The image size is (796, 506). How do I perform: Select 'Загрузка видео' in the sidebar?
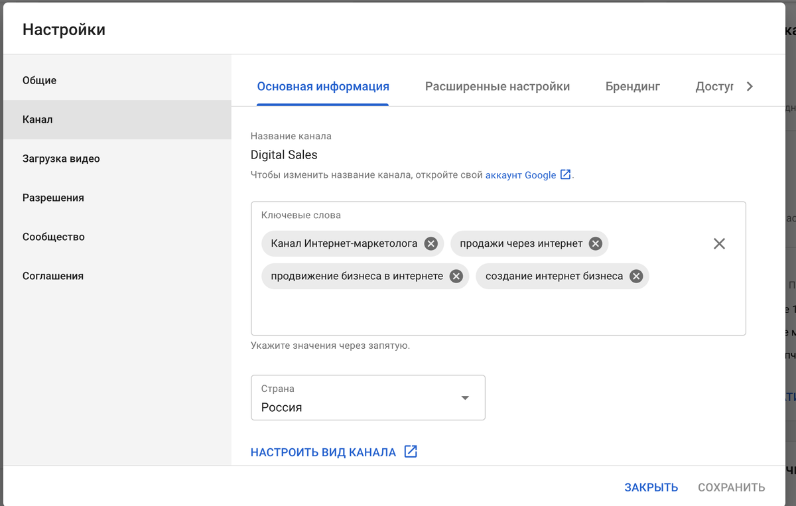pyautogui.click(x=117, y=158)
